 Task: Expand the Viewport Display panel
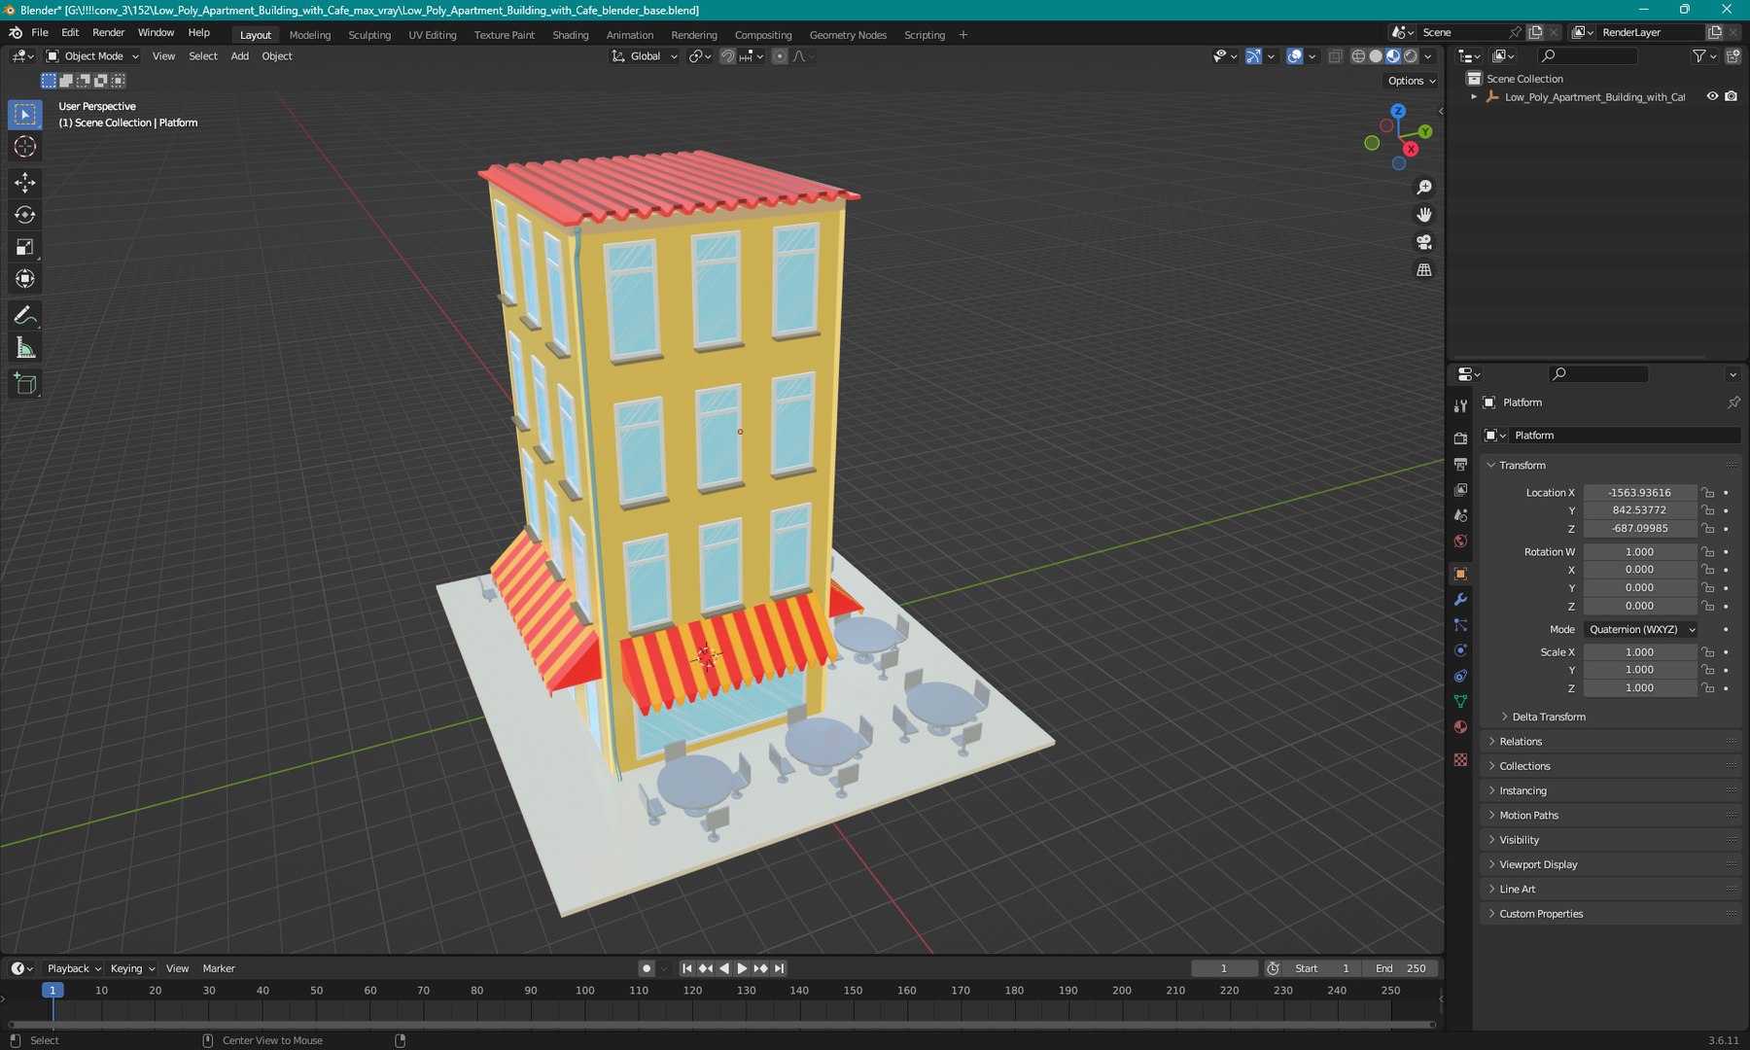tap(1538, 865)
